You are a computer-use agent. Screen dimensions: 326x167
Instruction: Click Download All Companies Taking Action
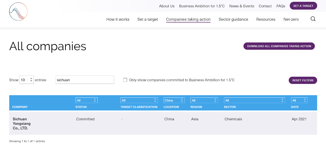click(x=279, y=46)
